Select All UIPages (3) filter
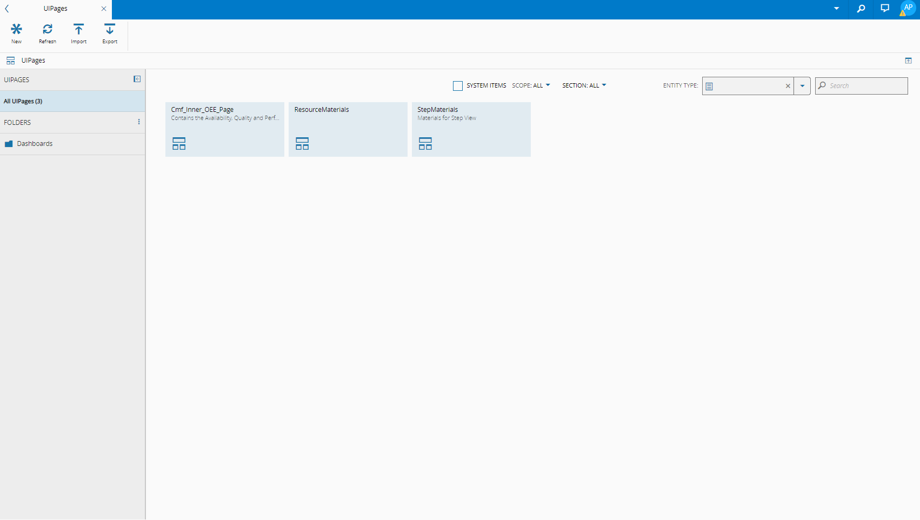920x520 pixels. (x=72, y=101)
